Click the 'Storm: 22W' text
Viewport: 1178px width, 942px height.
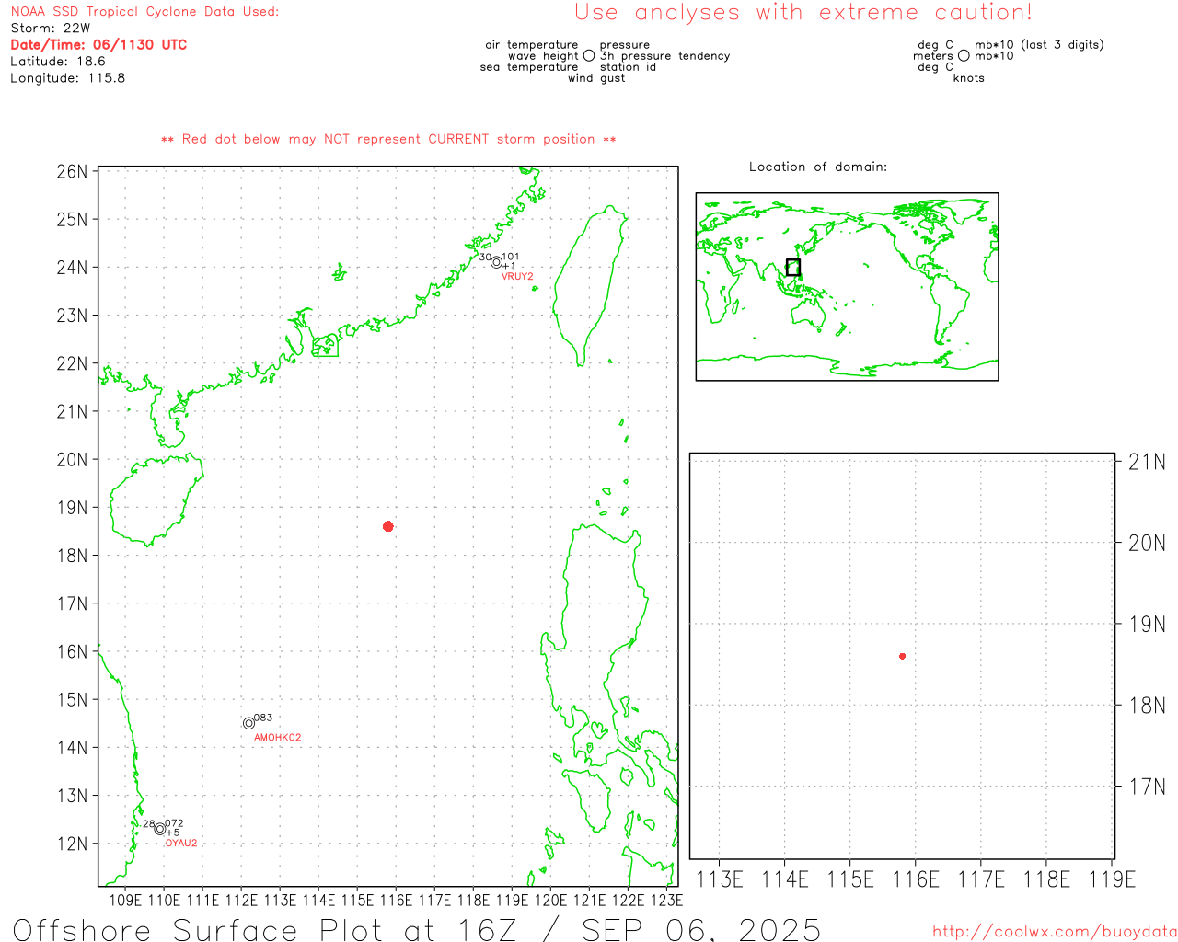point(51,28)
